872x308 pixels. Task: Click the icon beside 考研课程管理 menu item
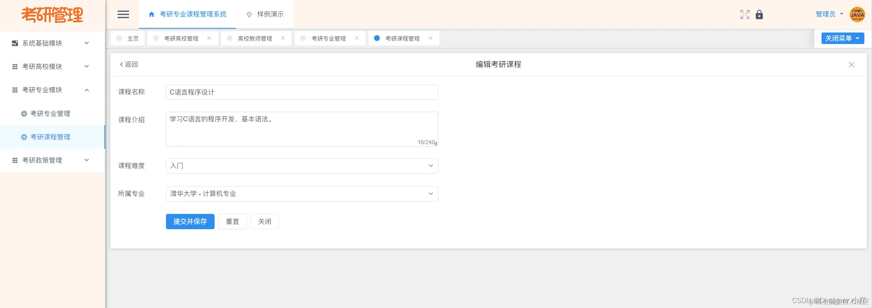tap(24, 137)
